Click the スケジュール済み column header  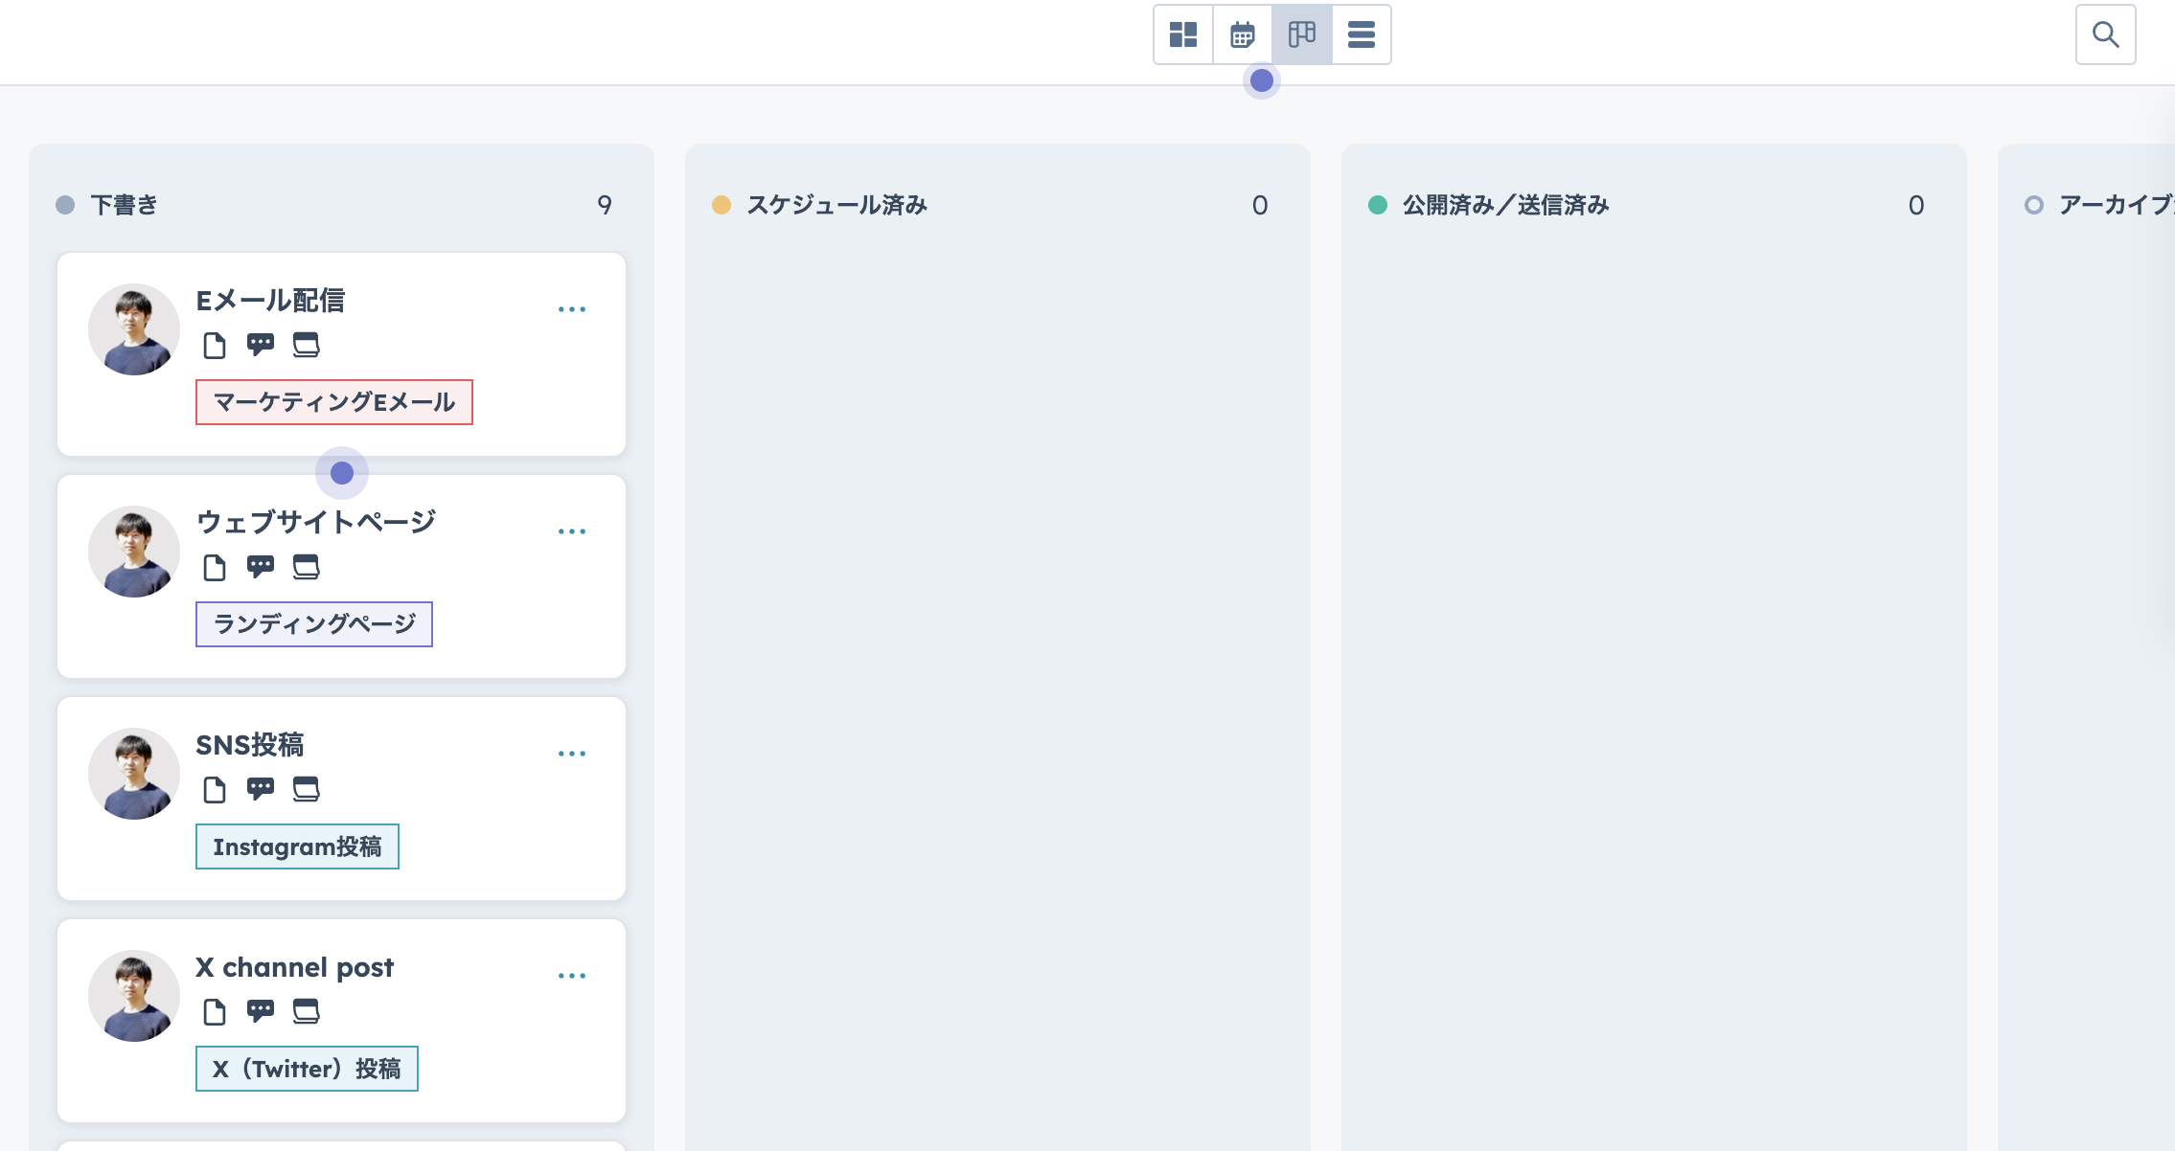837,205
